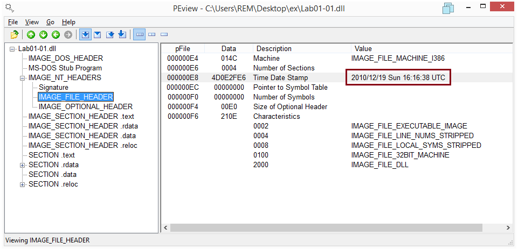The image size is (518, 250).
Task: Click the green Back arrow button
Action: (x=55, y=34)
